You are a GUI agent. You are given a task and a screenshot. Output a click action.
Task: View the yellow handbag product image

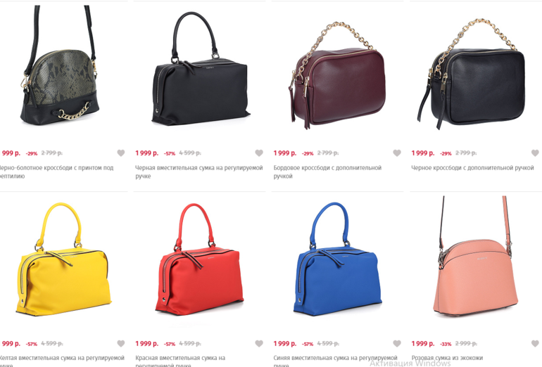pyautogui.click(x=64, y=259)
